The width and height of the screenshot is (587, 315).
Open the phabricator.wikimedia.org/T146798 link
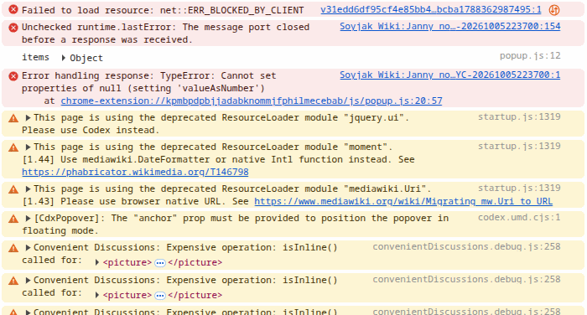pyautogui.click(x=135, y=172)
